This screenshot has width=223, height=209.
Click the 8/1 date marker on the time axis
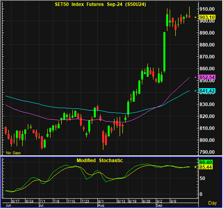[101, 201]
